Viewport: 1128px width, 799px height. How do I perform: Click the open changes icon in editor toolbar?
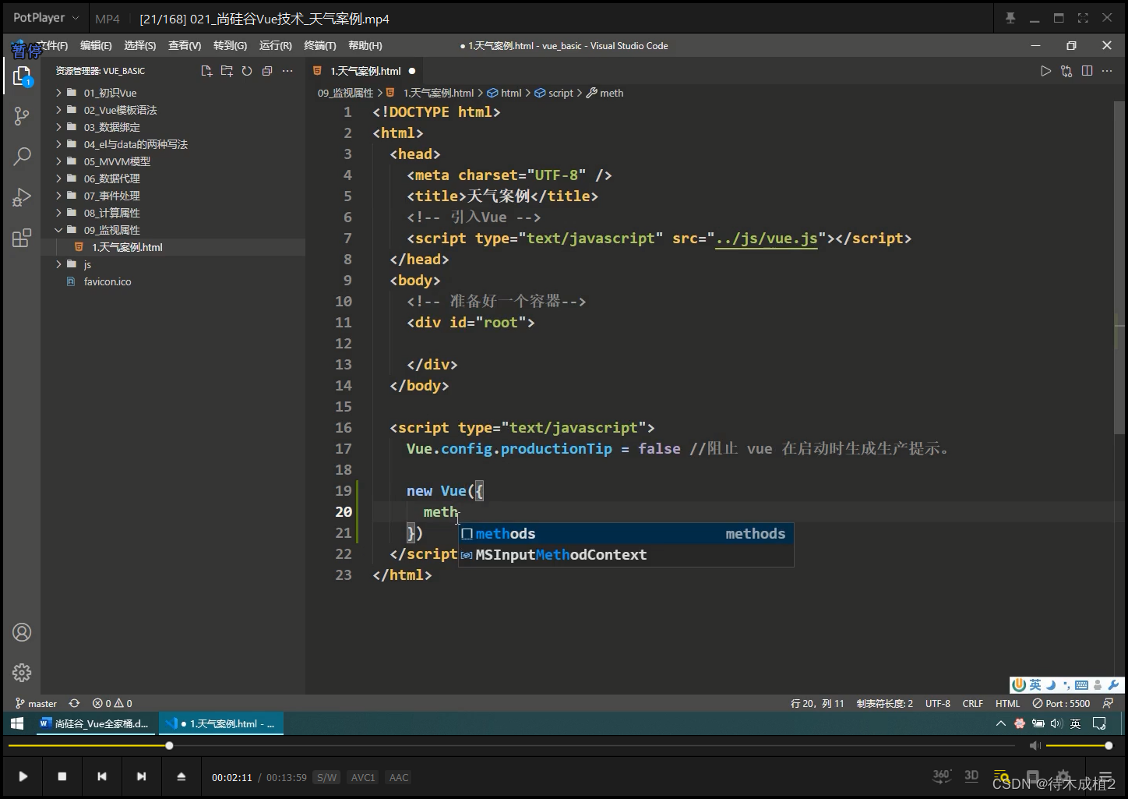tap(1066, 71)
